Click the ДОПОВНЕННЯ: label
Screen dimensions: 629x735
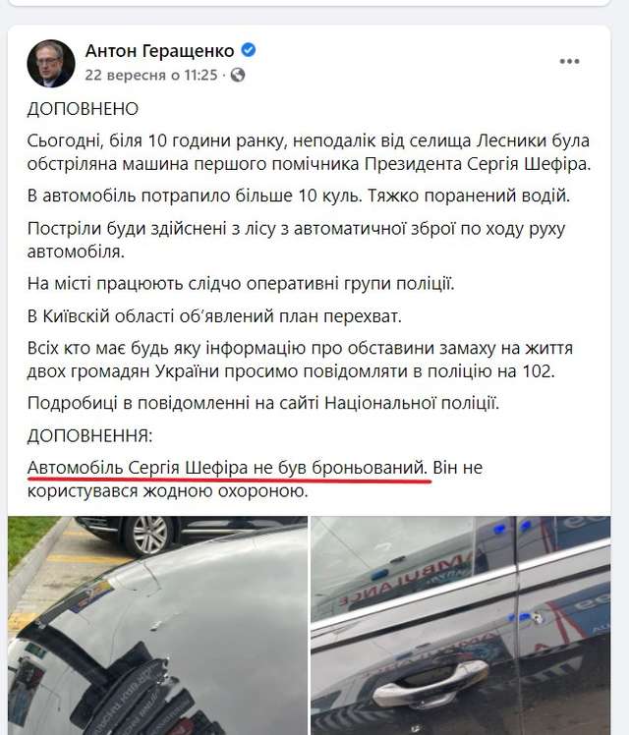[89, 435]
